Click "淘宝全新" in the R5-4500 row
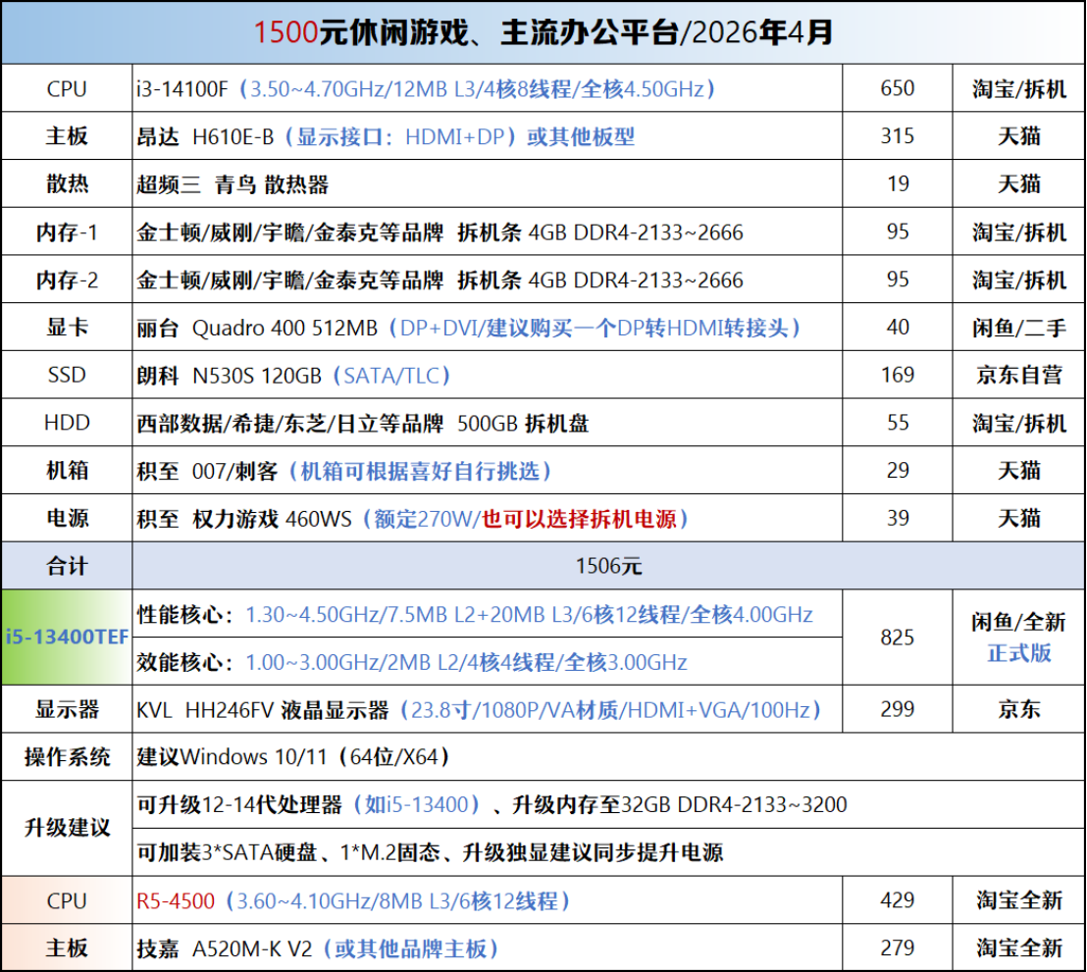The height and width of the screenshot is (972, 1087). click(x=1019, y=899)
